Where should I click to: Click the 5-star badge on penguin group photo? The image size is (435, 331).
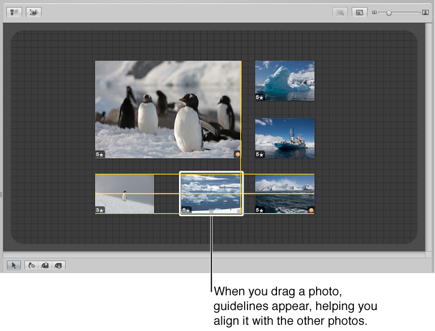point(100,155)
